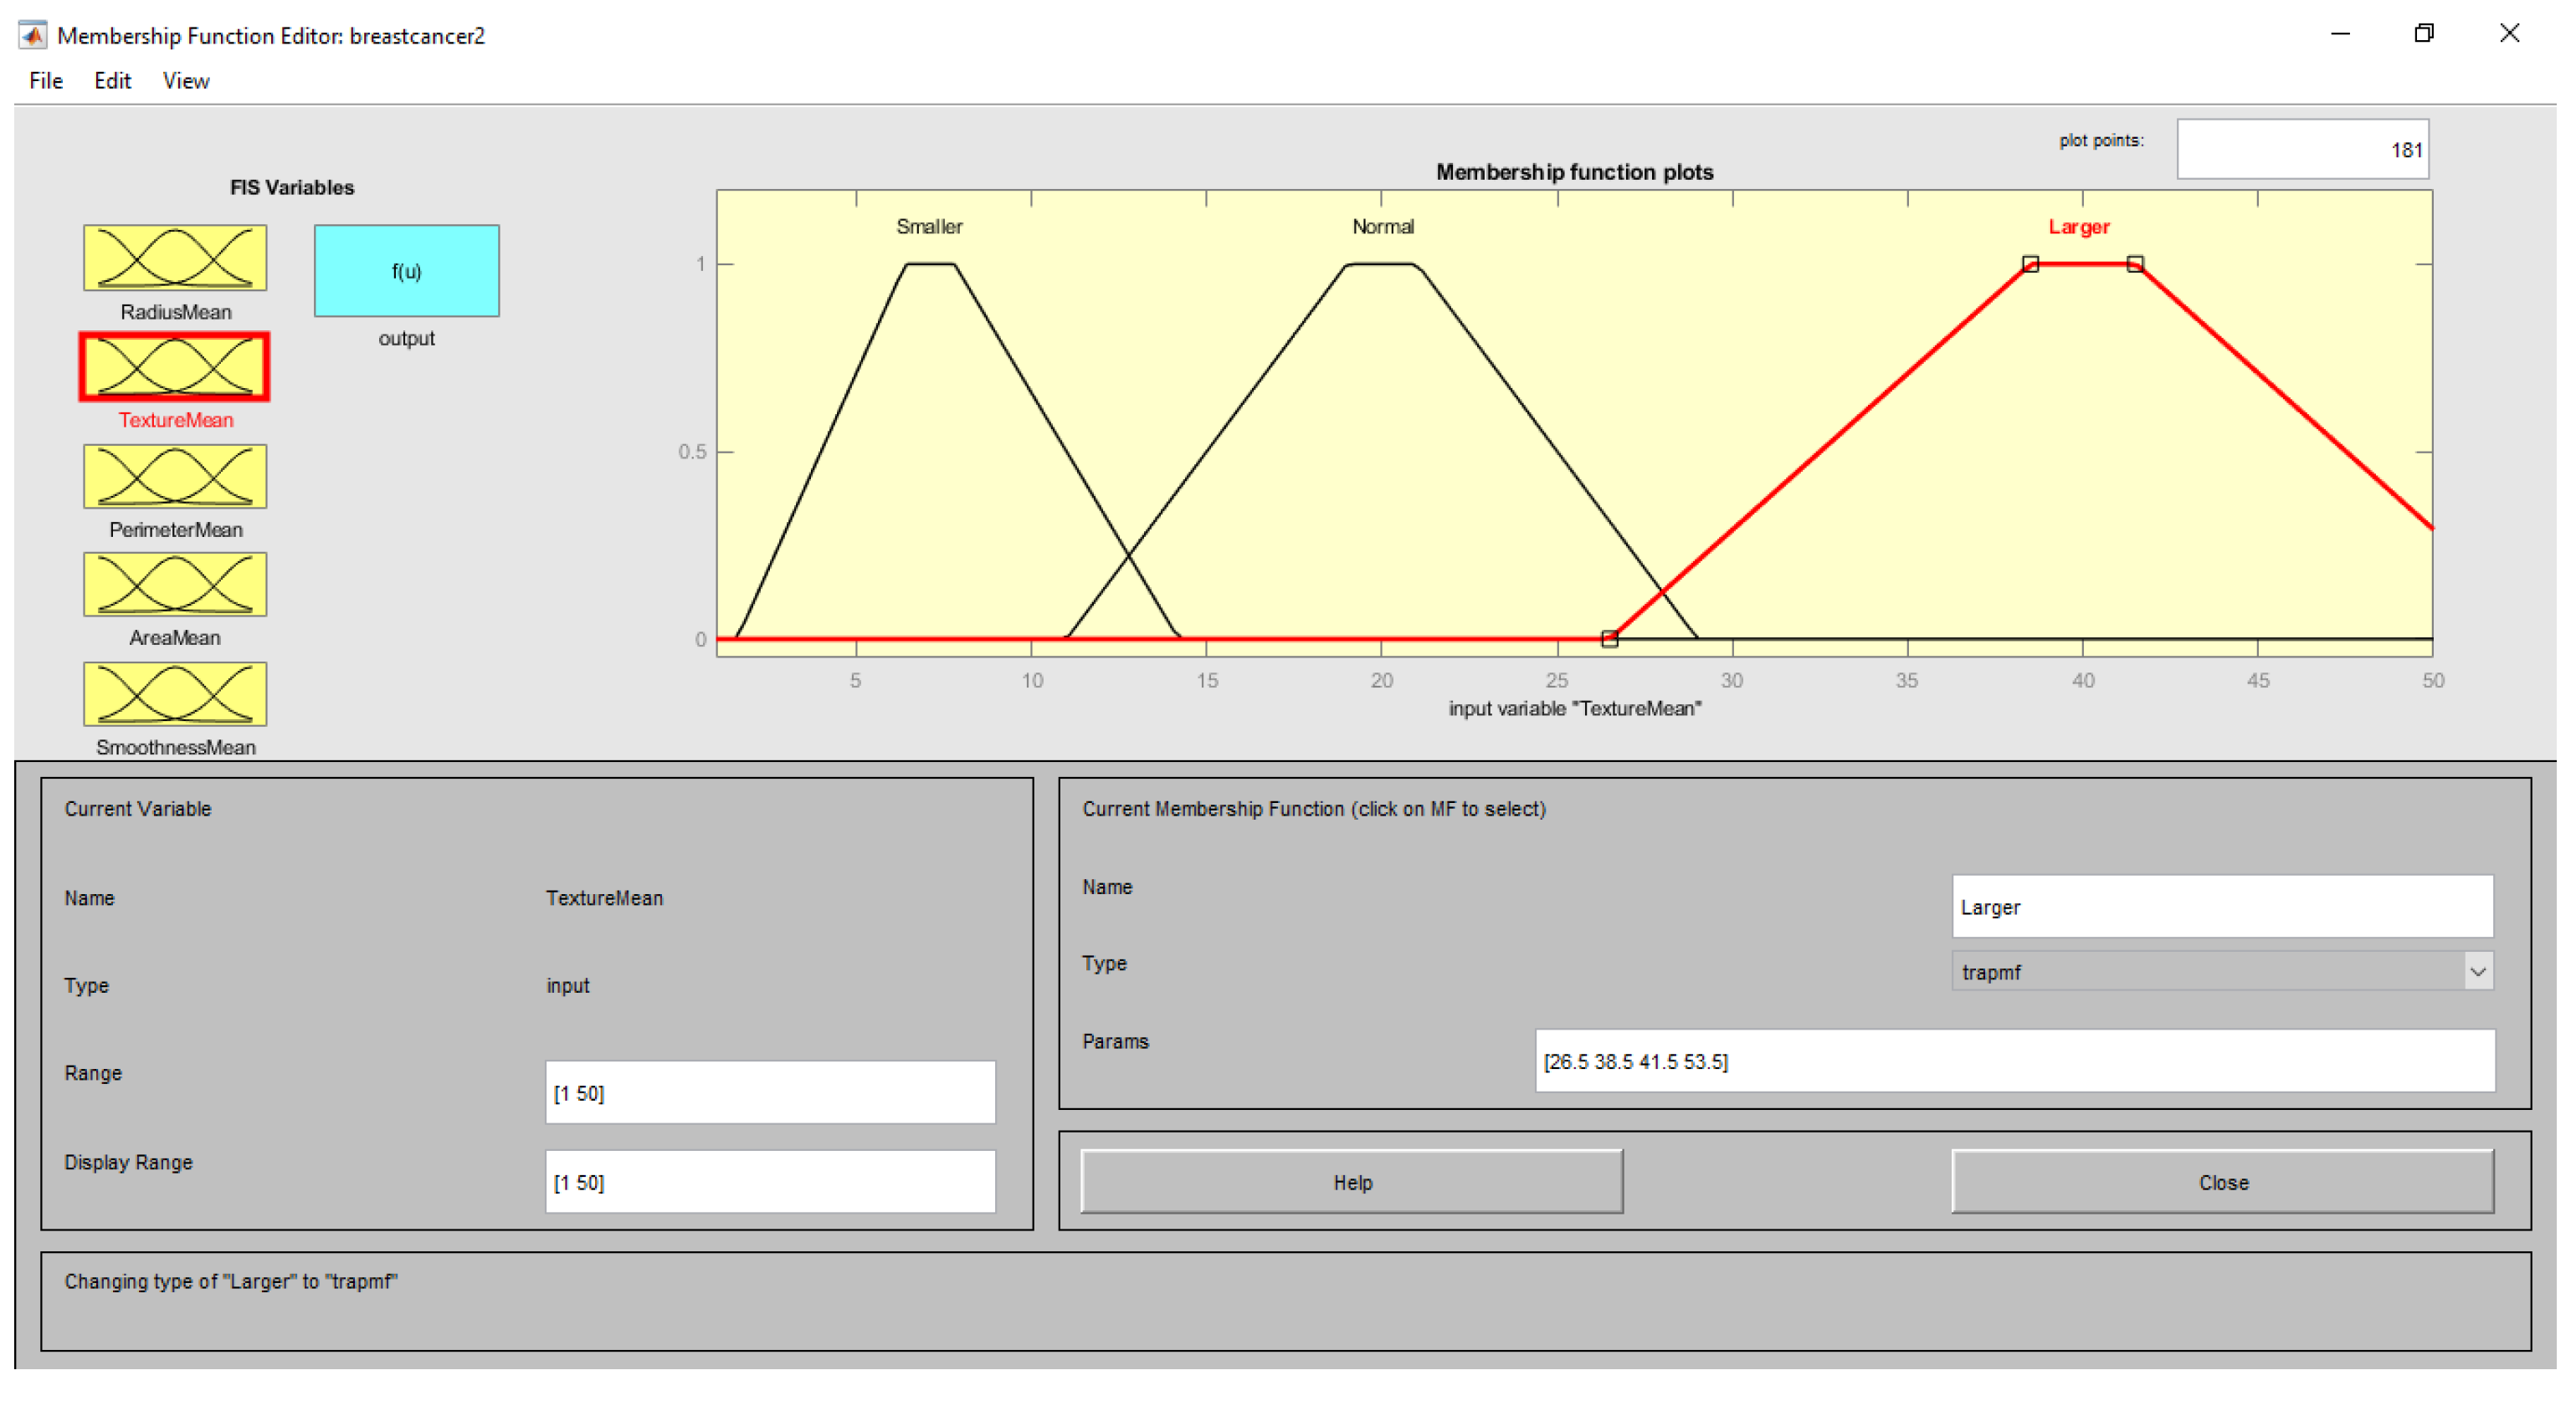Click the Params input field
Screen dimensions: 2576x1401
pyautogui.click(x=2014, y=1061)
